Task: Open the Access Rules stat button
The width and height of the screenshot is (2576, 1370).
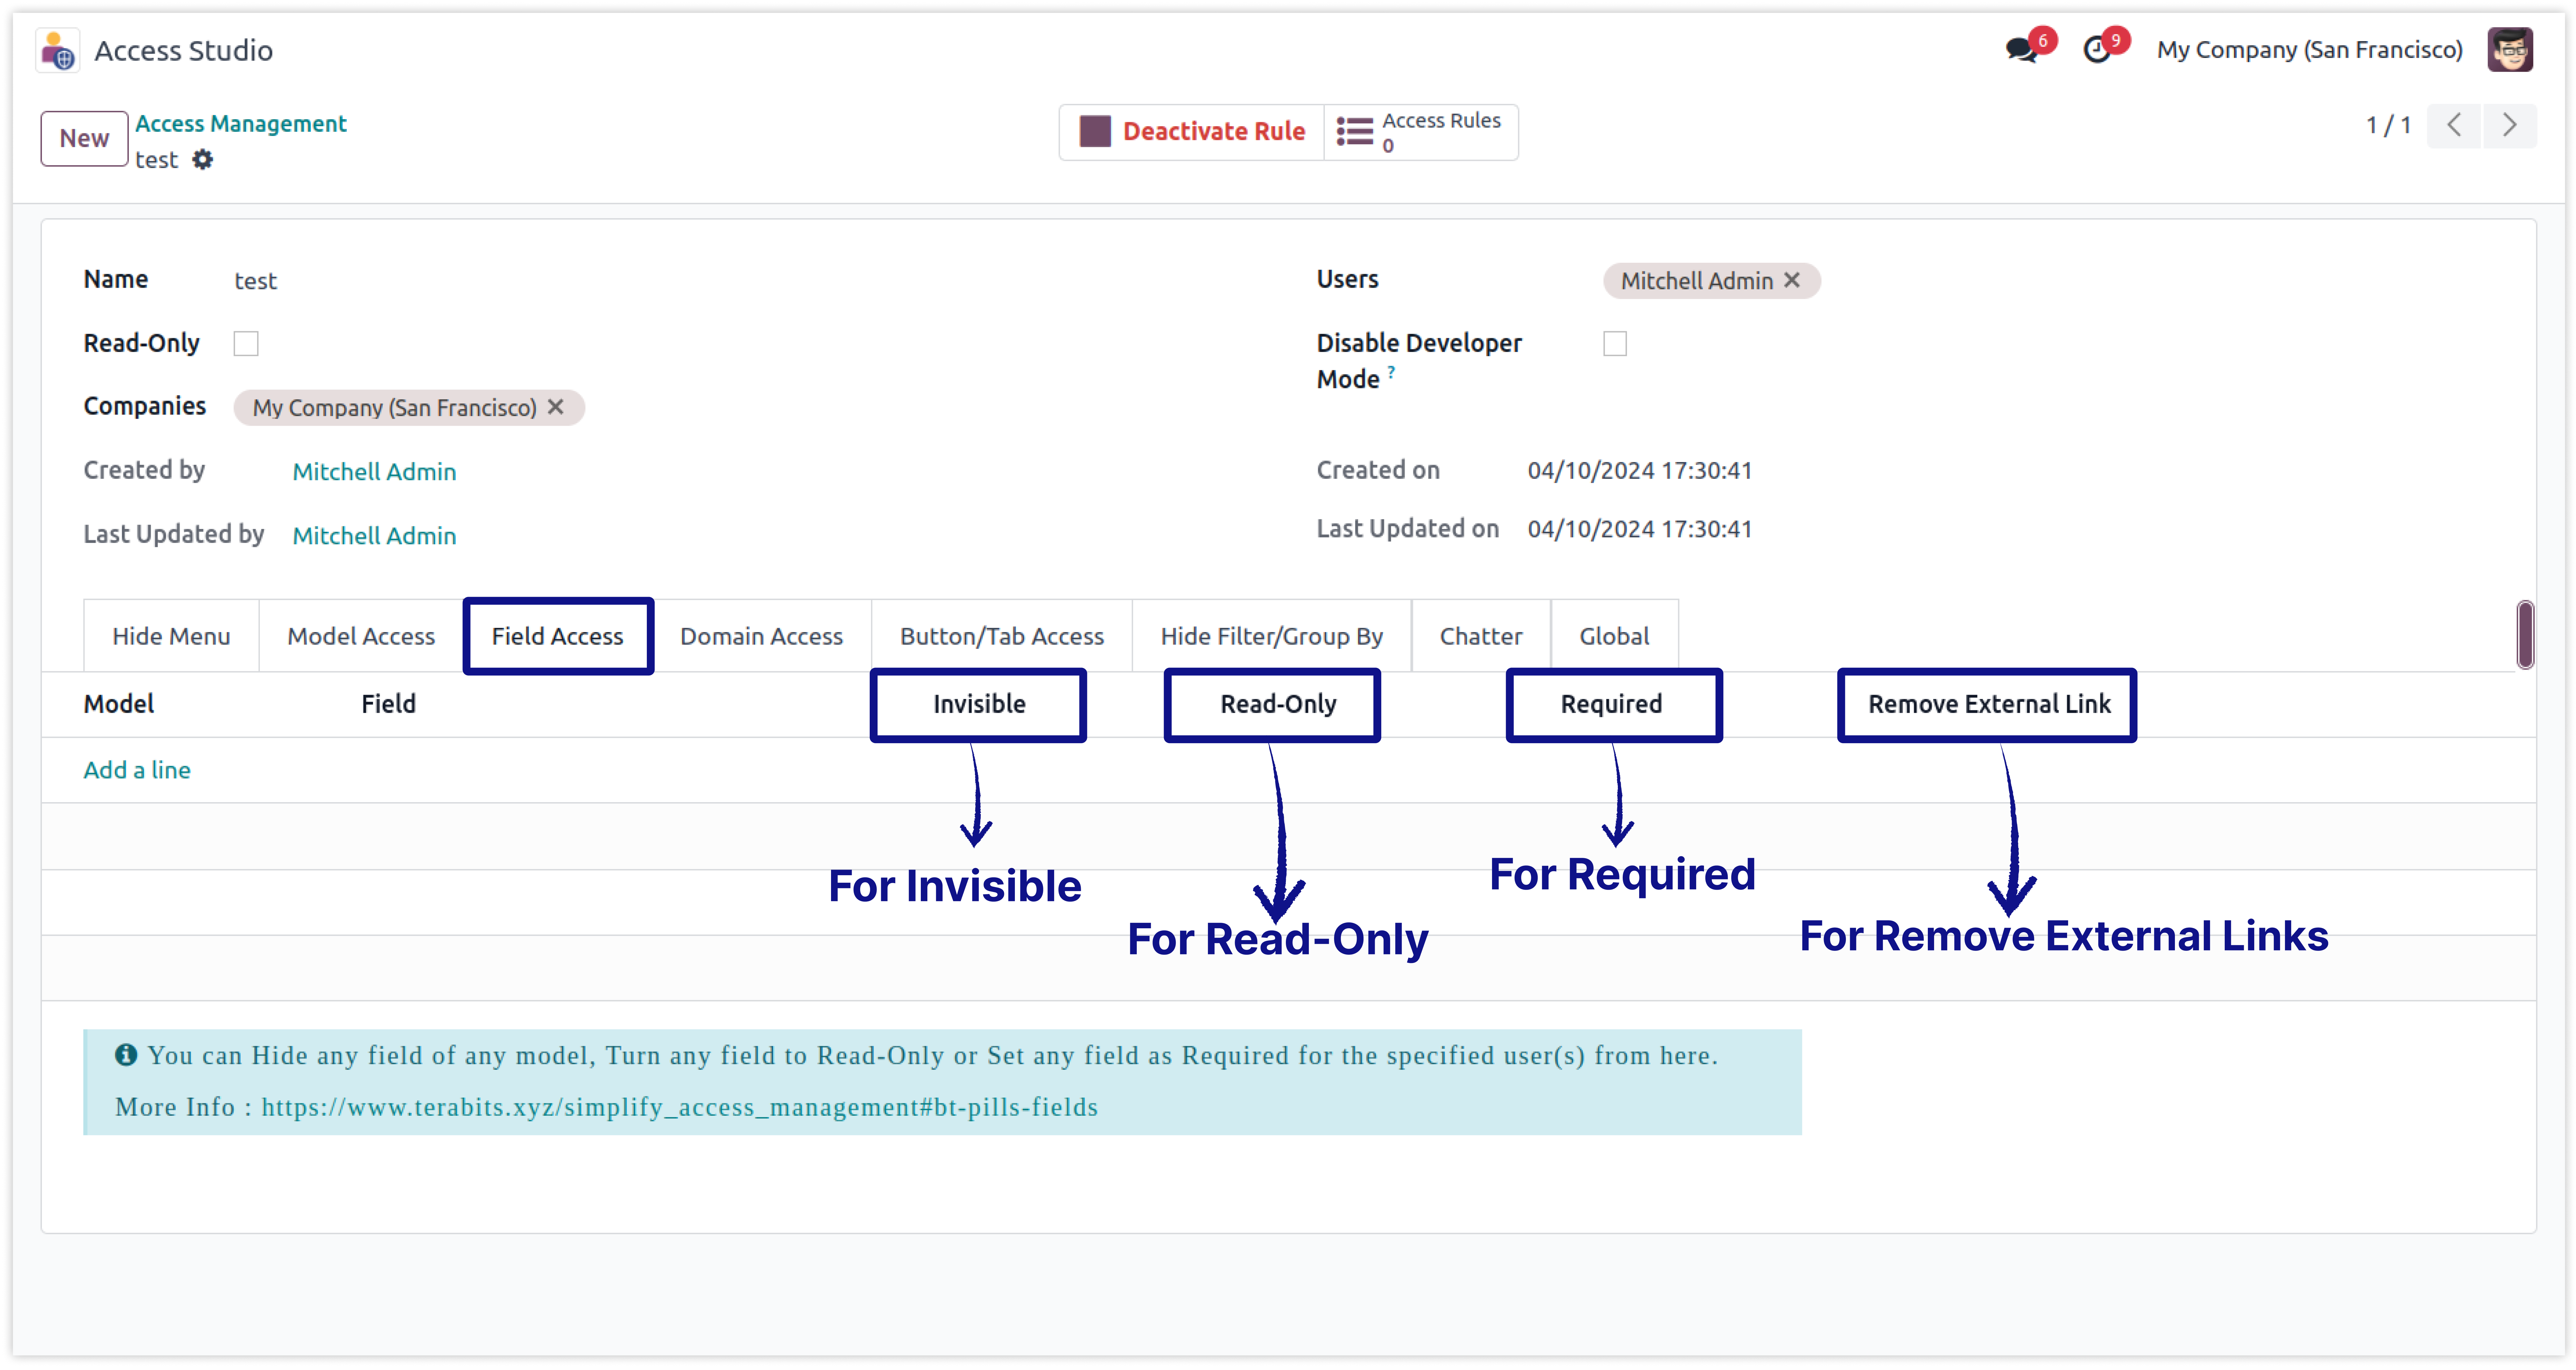Action: pyautogui.click(x=1421, y=132)
